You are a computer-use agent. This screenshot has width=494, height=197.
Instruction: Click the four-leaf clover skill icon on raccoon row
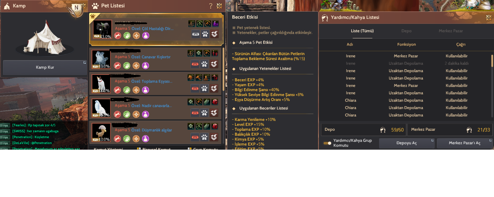[x=199, y=53]
